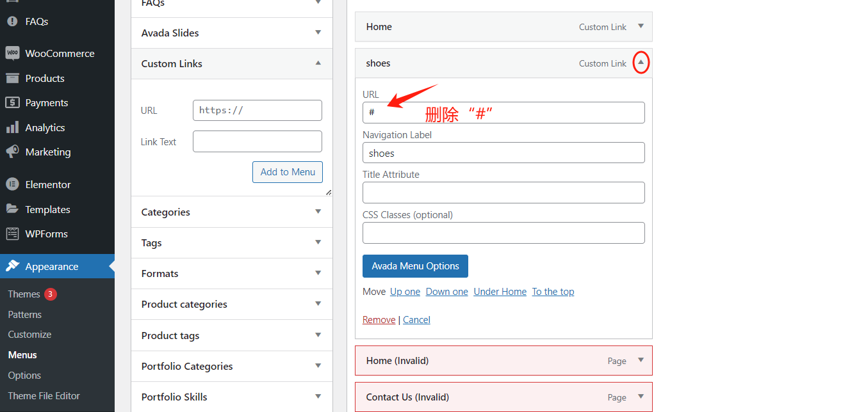Image resolution: width=859 pixels, height=412 pixels.
Task: Collapse the shoes menu item details
Action: 641,63
